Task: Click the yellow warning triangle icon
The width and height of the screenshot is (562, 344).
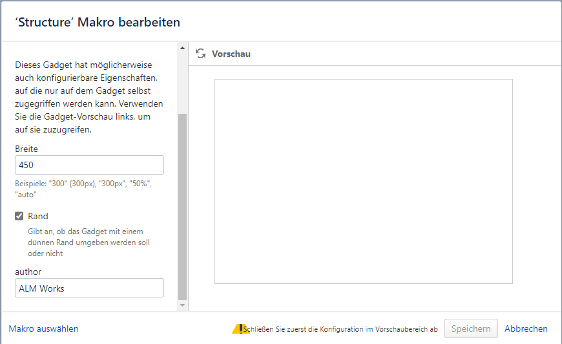Action: pyautogui.click(x=240, y=328)
